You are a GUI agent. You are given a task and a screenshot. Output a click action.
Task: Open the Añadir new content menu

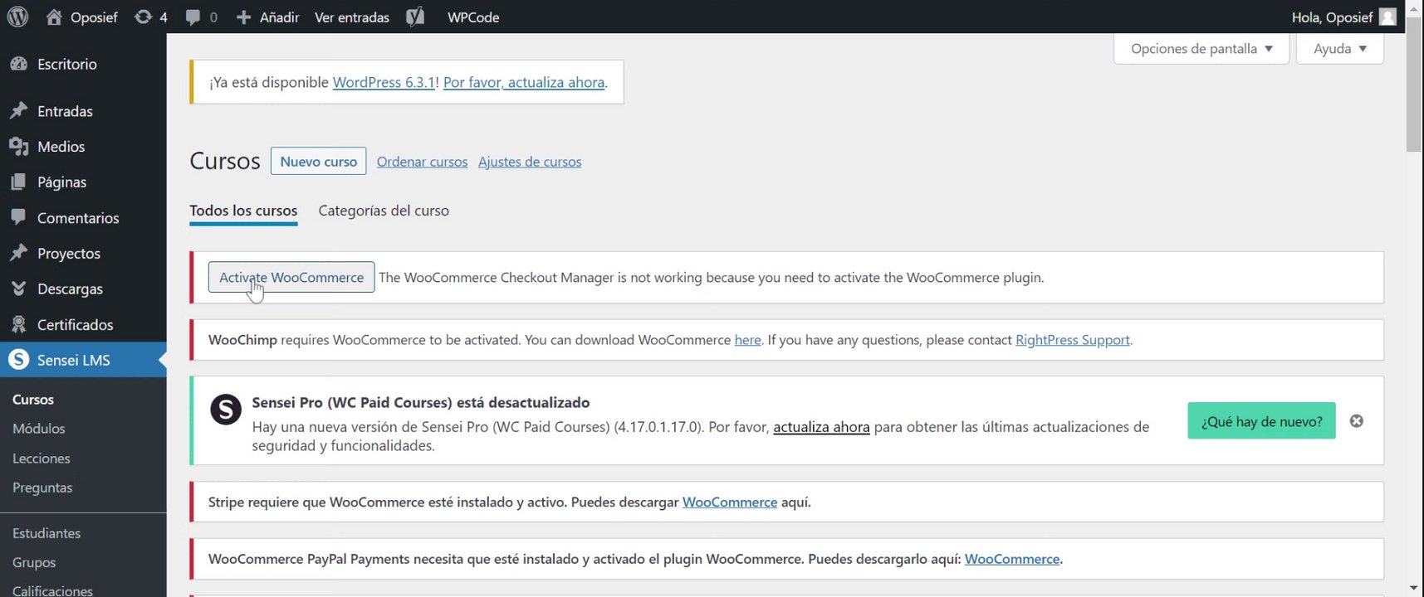tap(268, 17)
